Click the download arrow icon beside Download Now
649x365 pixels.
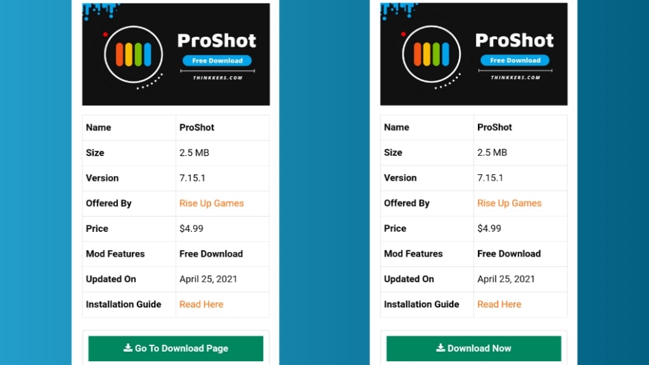[441, 348]
